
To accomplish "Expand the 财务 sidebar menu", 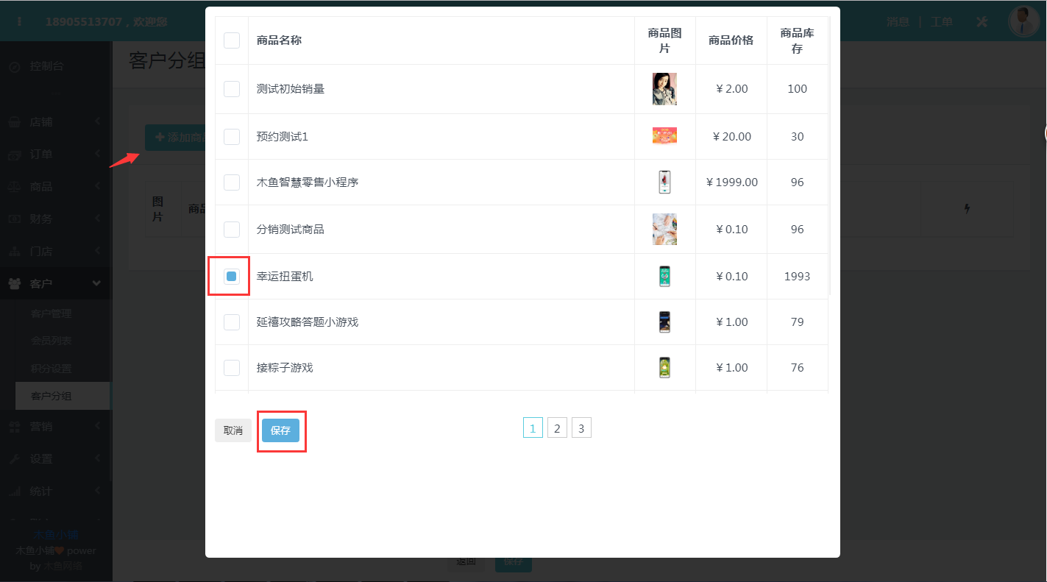I will click(52, 219).
